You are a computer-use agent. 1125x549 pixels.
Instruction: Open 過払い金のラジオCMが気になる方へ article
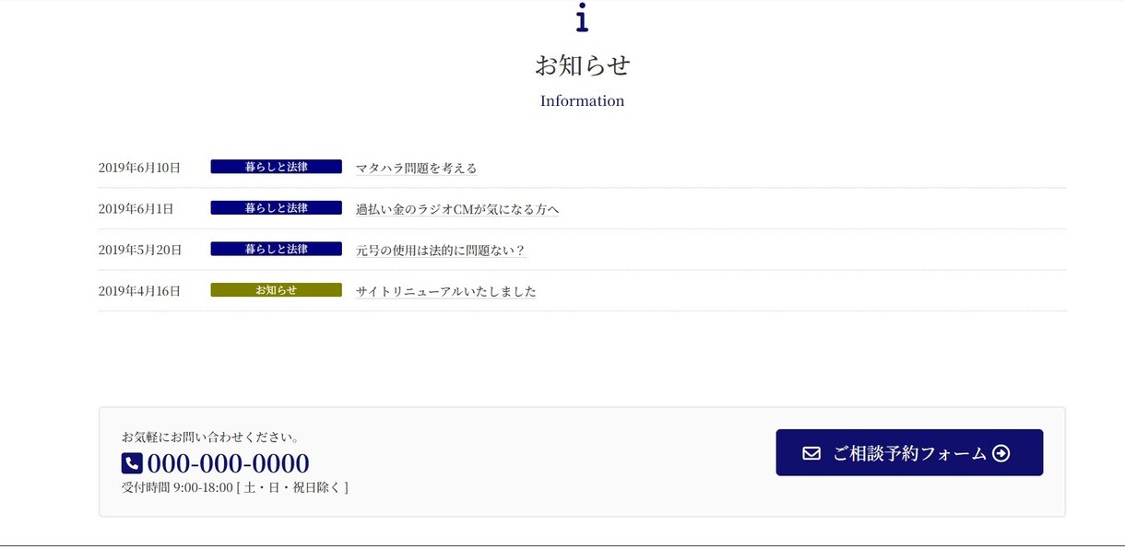457,209
